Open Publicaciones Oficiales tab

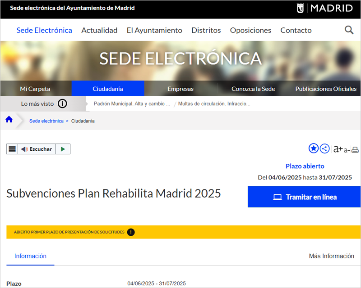[x=326, y=89]
